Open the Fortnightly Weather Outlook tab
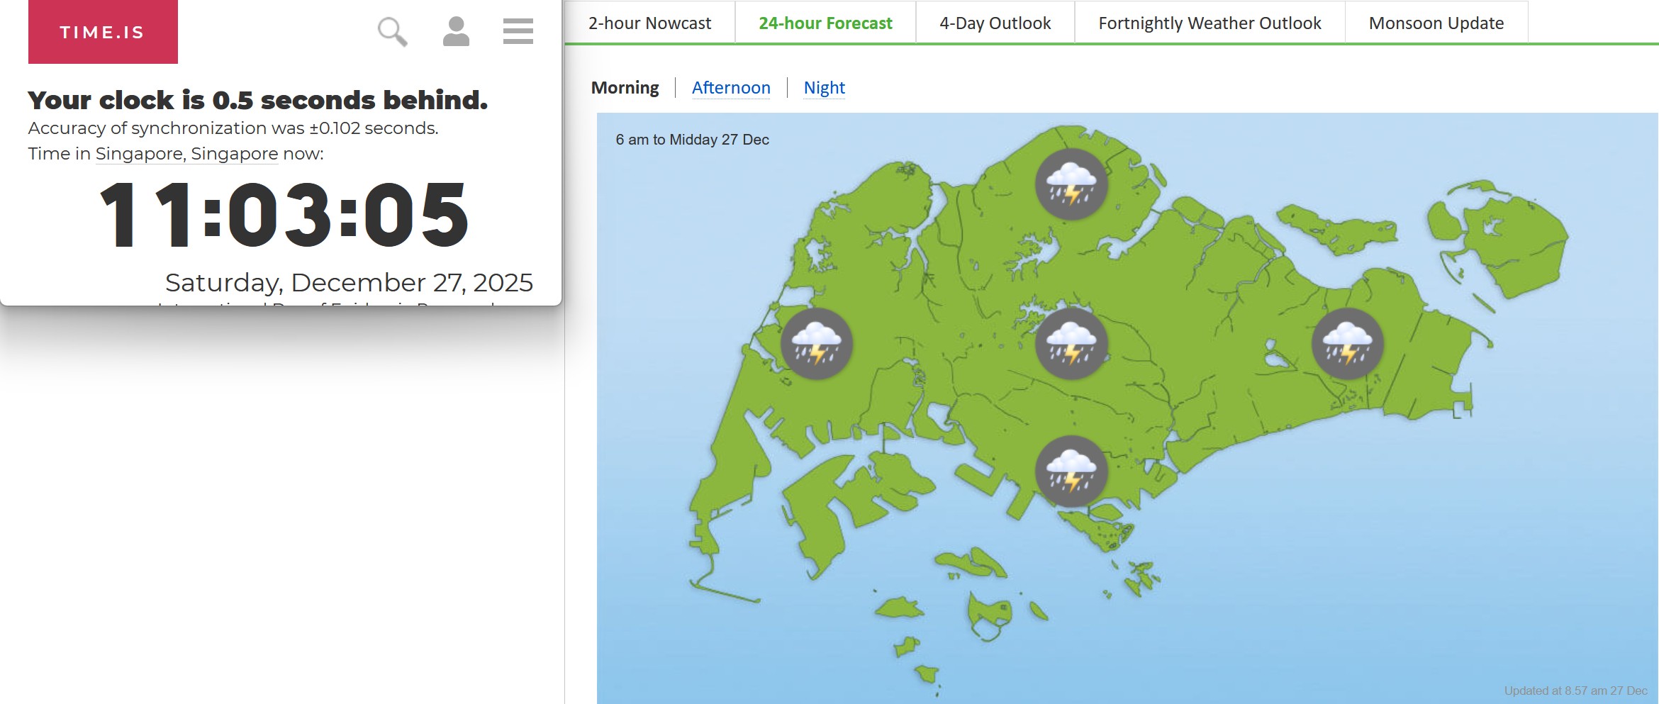Image resolution: width=1659 pixels, height=704 pixels. pyautogui.click(x=1209, y=22)
